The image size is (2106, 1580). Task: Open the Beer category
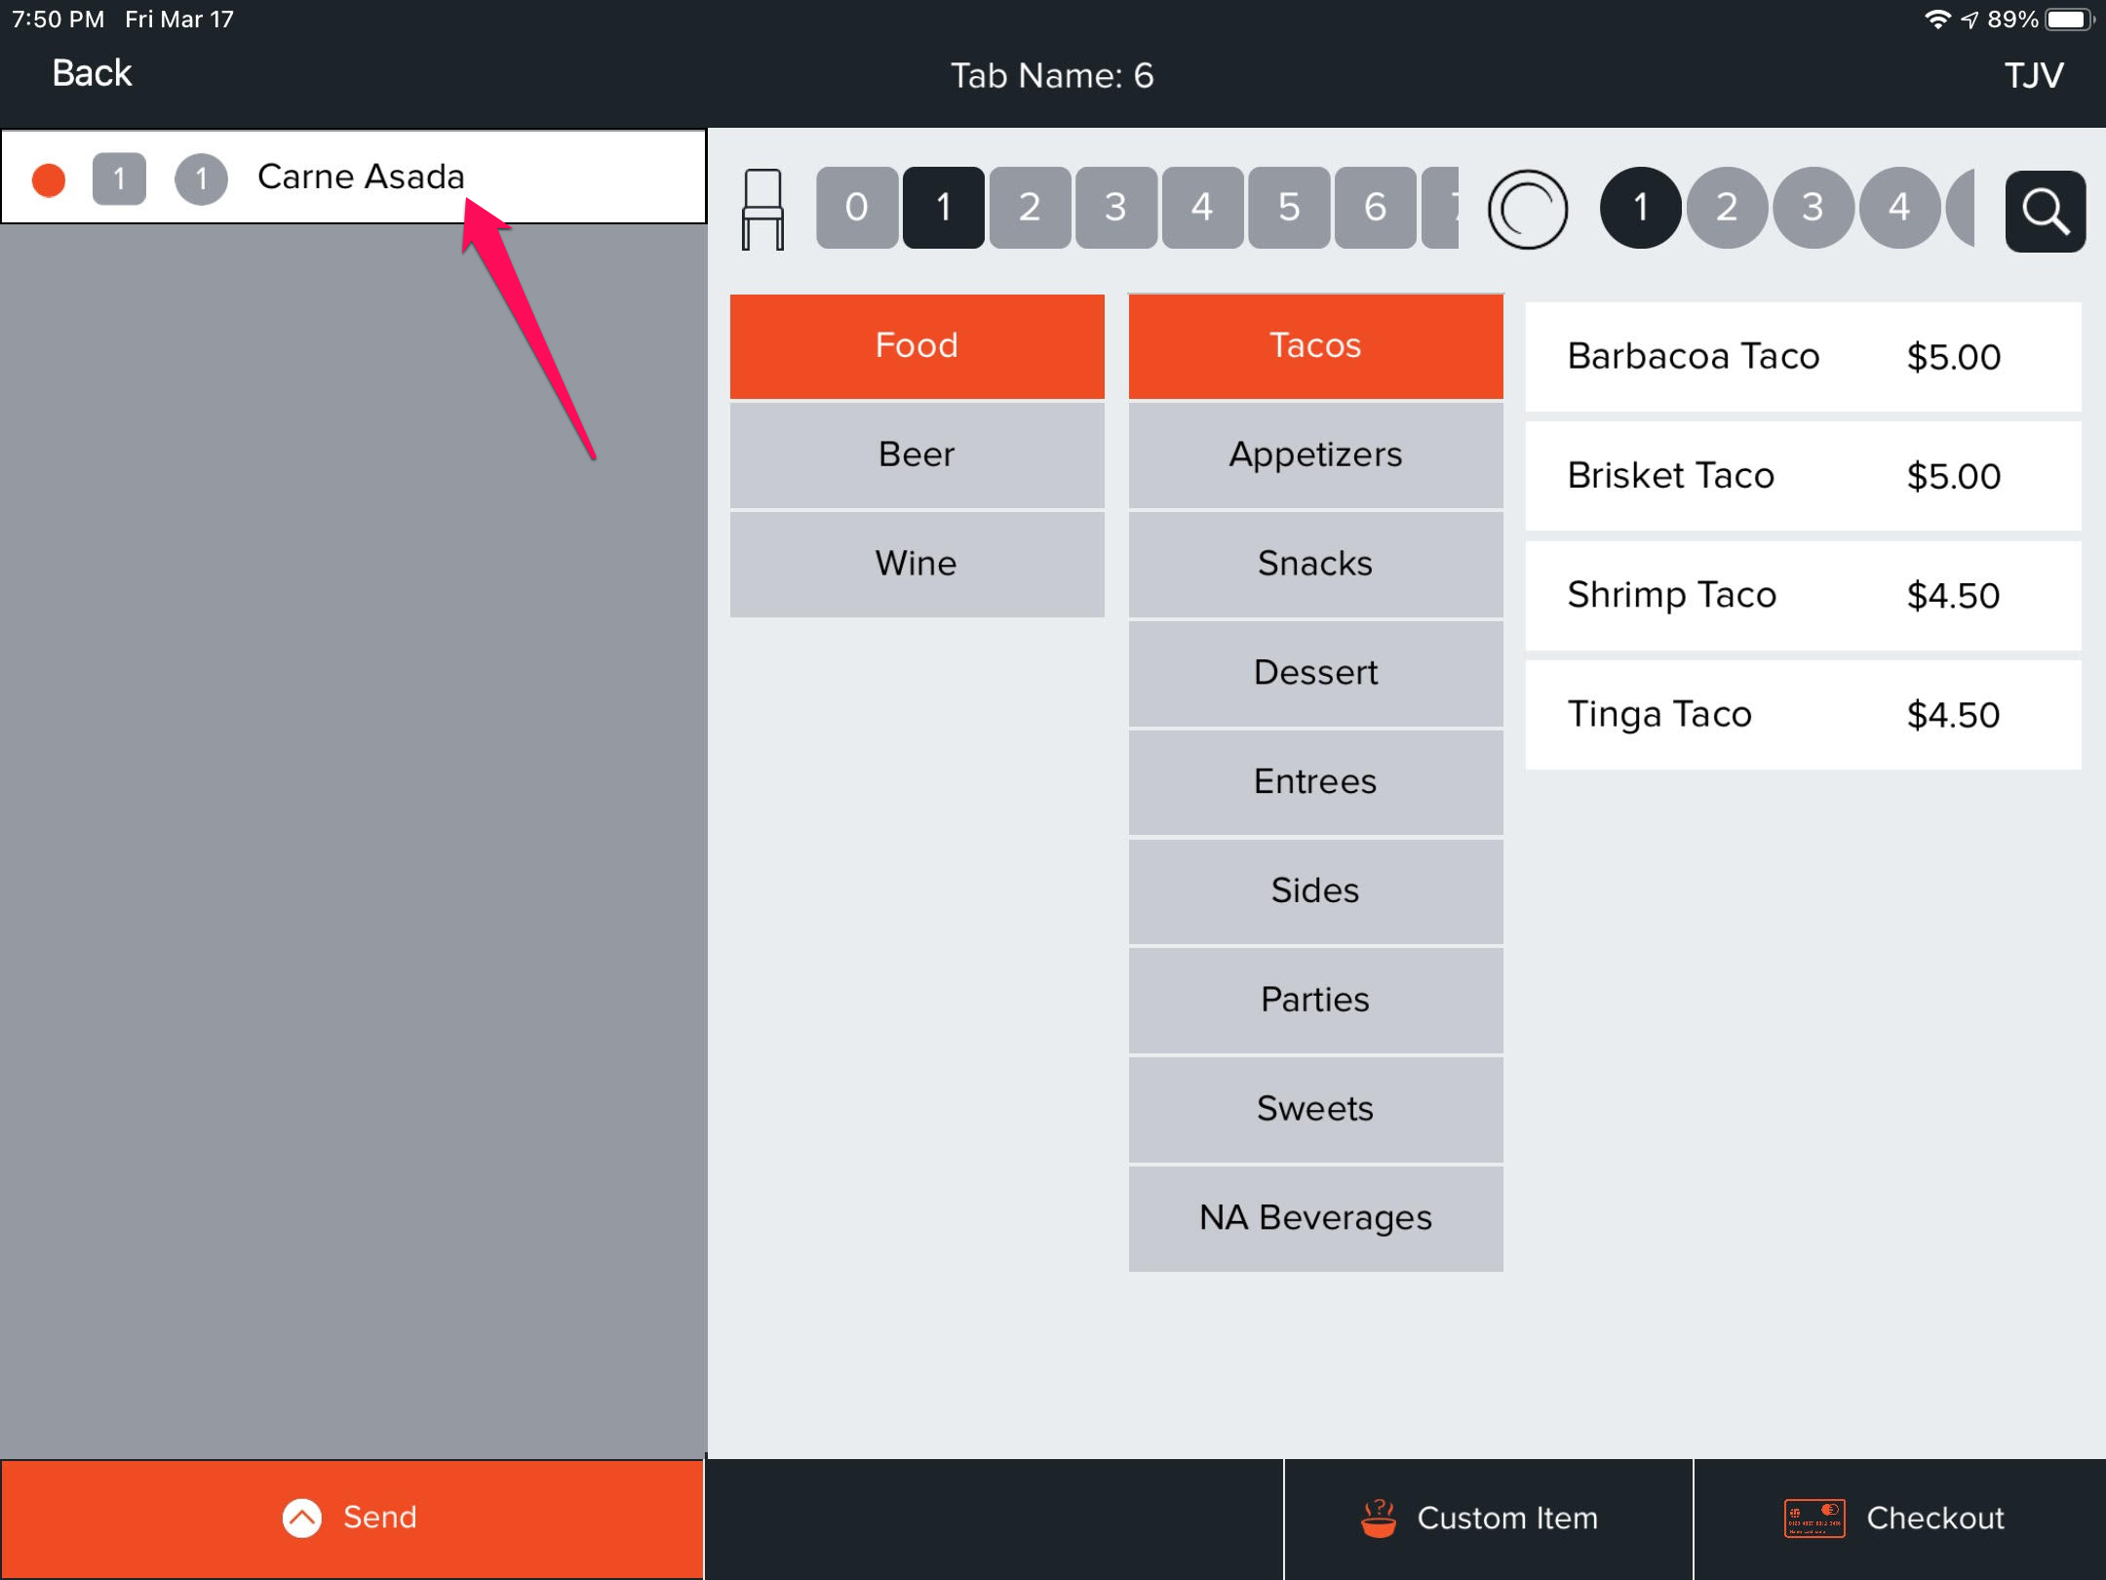pos(916,454)
